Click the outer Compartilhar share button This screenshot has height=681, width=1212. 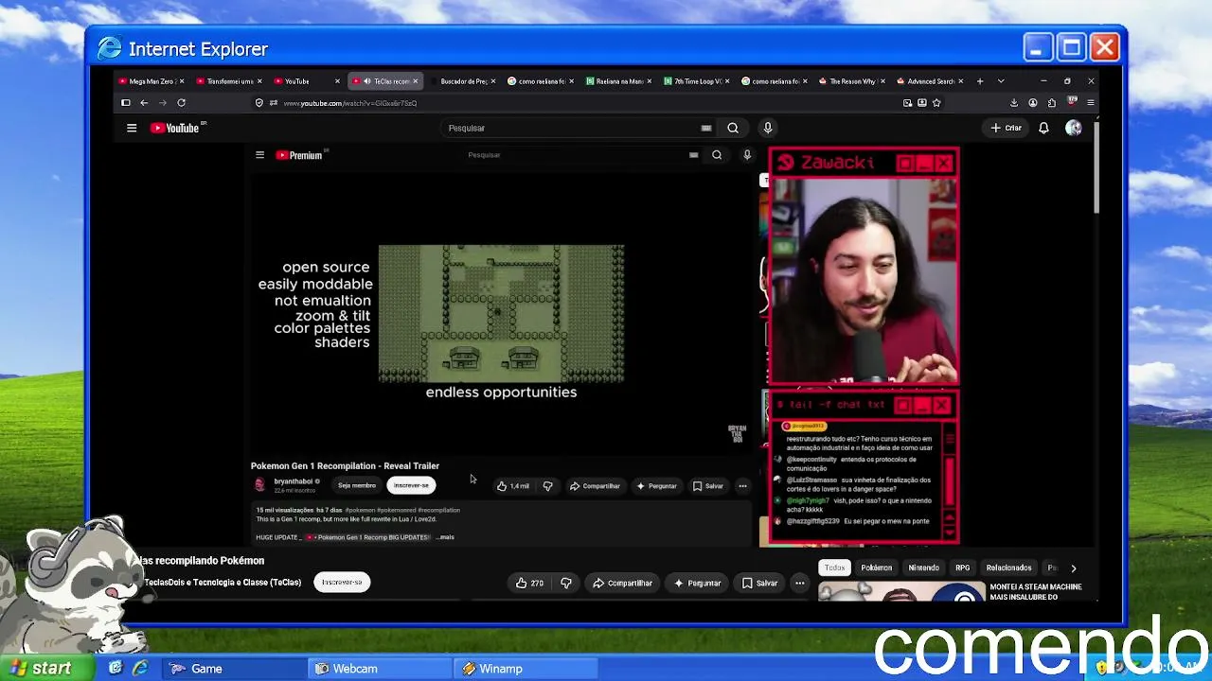coord(622,583)
